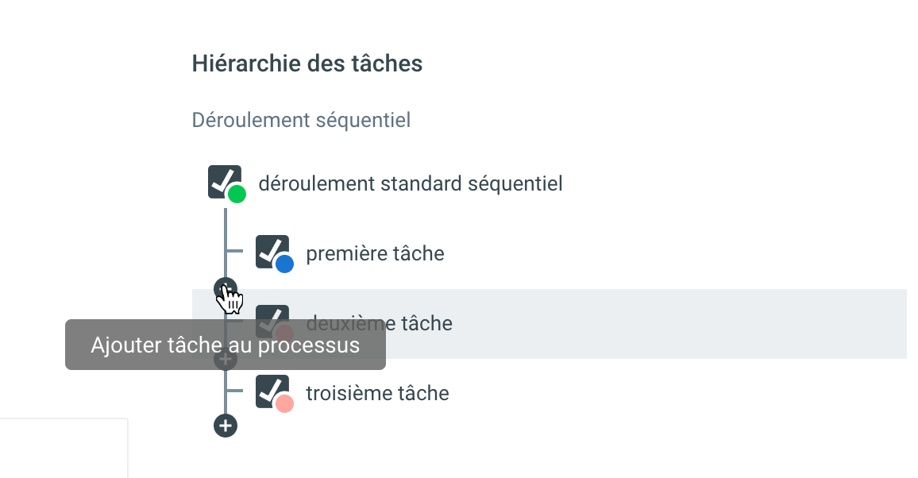Click the Ajouter tâche au processus tooltip
This screenshot has height=478, width=918.
[x=225, y=345]
